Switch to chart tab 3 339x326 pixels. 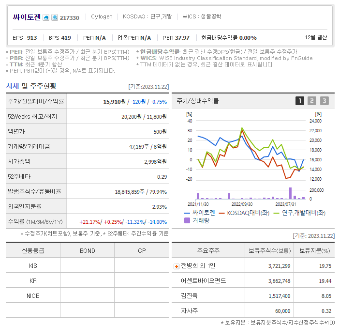(324, 101)
